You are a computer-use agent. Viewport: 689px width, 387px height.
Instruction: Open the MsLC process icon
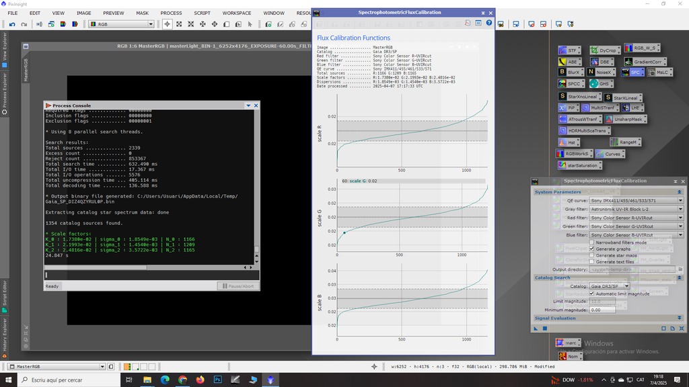(x=659, y=72)
